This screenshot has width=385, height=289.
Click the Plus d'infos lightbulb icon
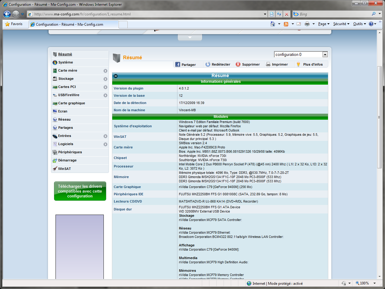tap(298, 64)
